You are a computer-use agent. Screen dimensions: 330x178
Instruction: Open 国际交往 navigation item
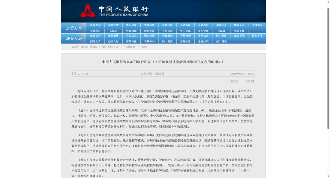149,31
